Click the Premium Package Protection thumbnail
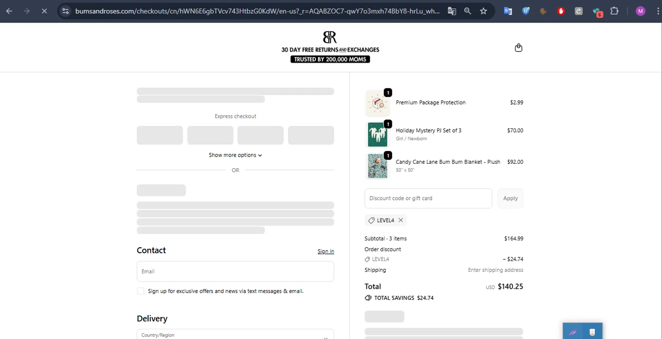This screenshot has height=339, width=662. point(377,103)
